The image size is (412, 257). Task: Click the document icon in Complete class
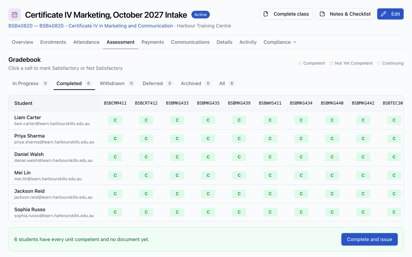(266, 14)
